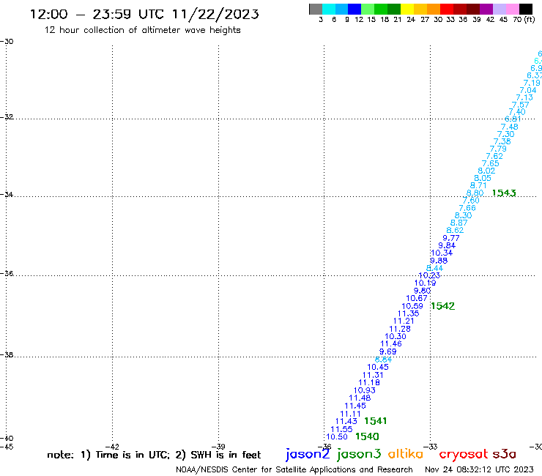542x476 pixels.
Task: Select the pink legend swatch
Action: pos(512,9)
